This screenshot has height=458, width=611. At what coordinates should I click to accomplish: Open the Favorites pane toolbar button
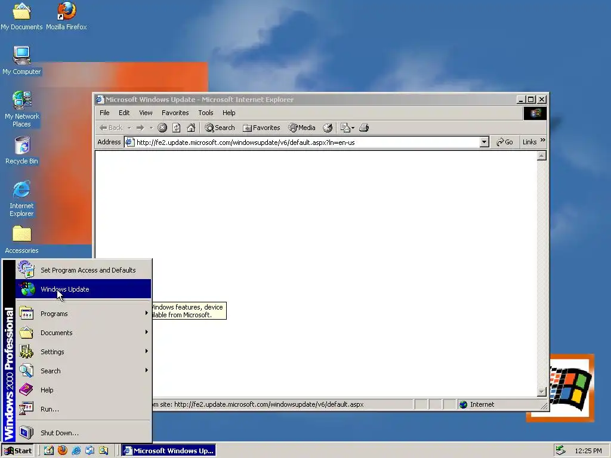[261, 128]
